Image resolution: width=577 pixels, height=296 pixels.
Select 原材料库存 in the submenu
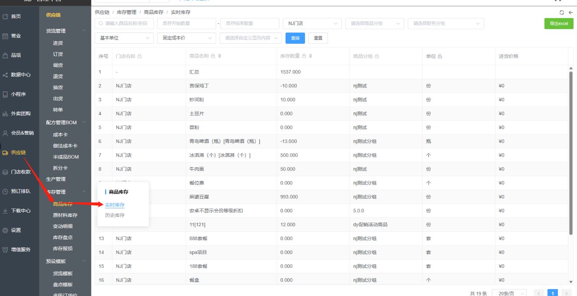coord(65,215)
